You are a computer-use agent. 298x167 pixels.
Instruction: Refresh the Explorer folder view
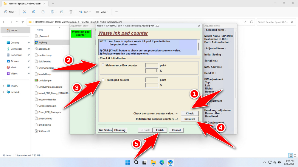coord(251,22)
